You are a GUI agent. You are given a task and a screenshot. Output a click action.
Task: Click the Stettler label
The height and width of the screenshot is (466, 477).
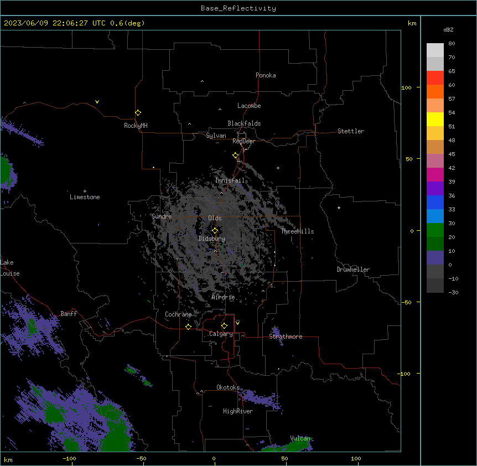coord(351,131)
